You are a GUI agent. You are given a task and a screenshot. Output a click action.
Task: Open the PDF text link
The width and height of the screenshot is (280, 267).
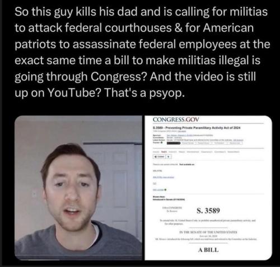(158, 190)
